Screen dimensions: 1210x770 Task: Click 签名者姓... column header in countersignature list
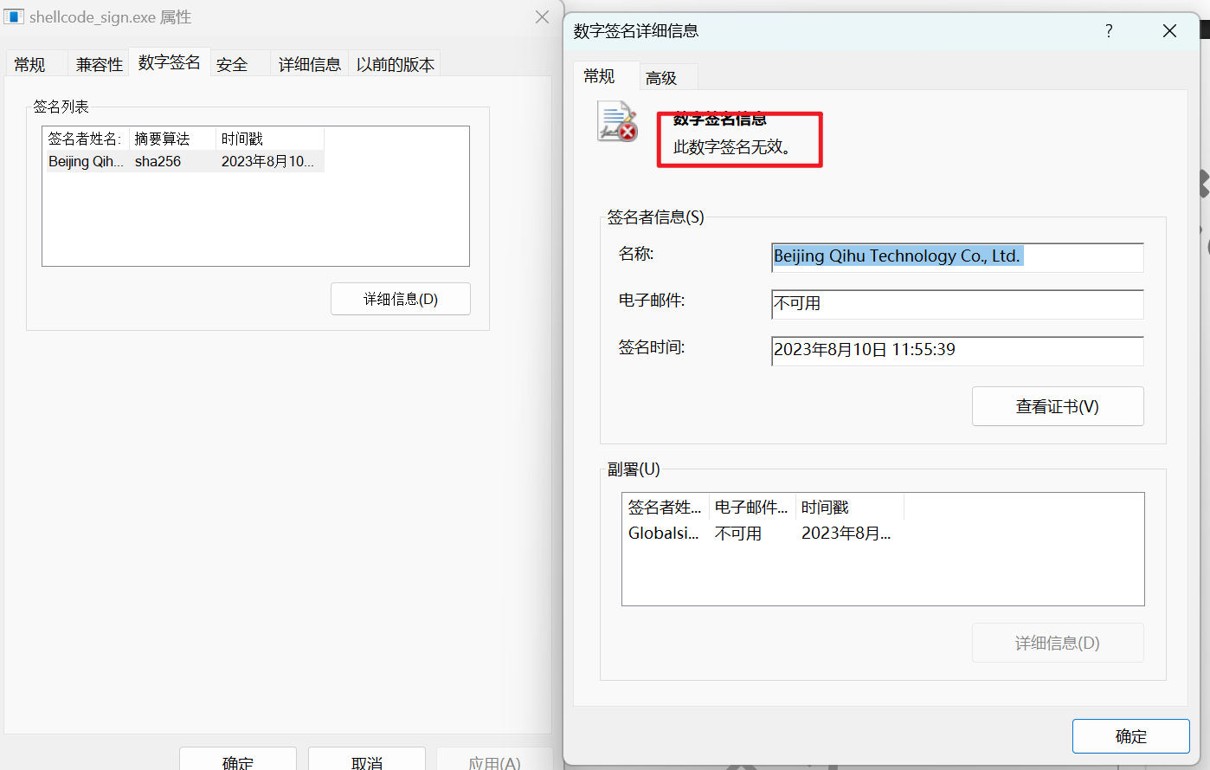coord(666,508)
